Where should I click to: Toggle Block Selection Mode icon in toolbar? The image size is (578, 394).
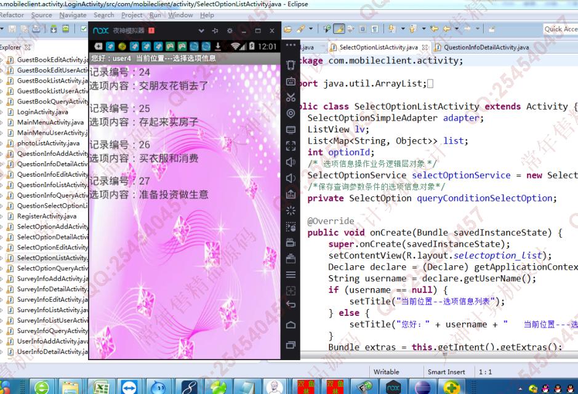click(363, 29)
